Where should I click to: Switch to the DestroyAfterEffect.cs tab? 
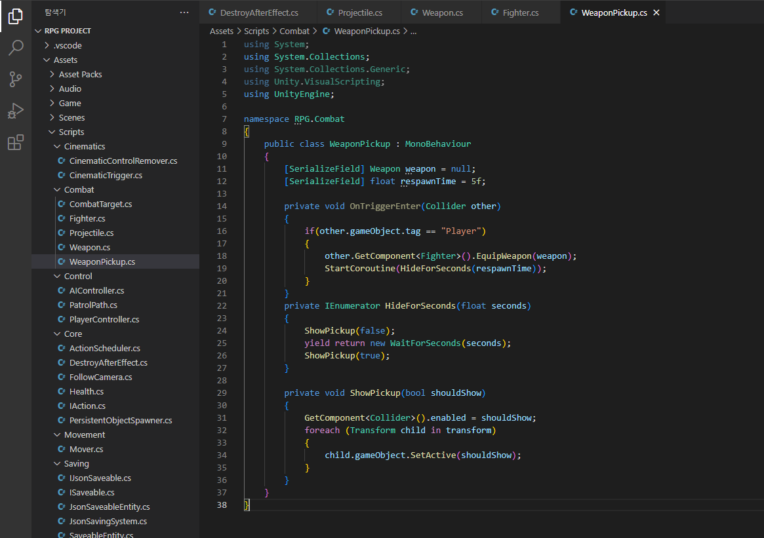click(258, 12)
